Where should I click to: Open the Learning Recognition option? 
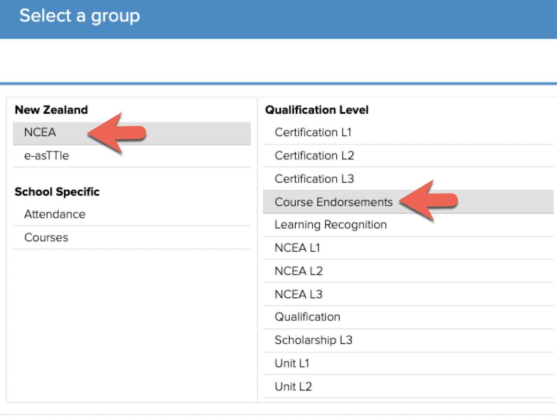pyautogui.click(x=331, y=225)
